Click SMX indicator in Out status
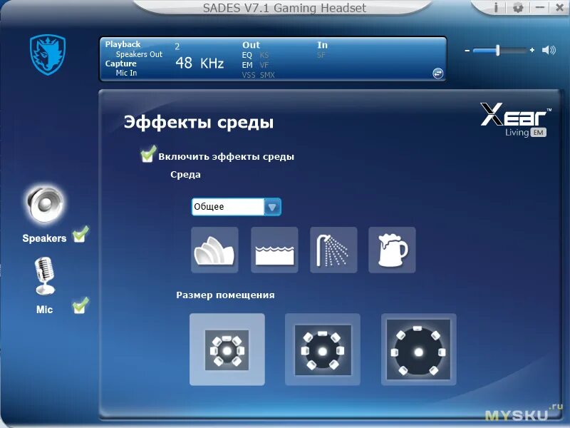This screenshot has height=428, width=570. click(267, 75)
